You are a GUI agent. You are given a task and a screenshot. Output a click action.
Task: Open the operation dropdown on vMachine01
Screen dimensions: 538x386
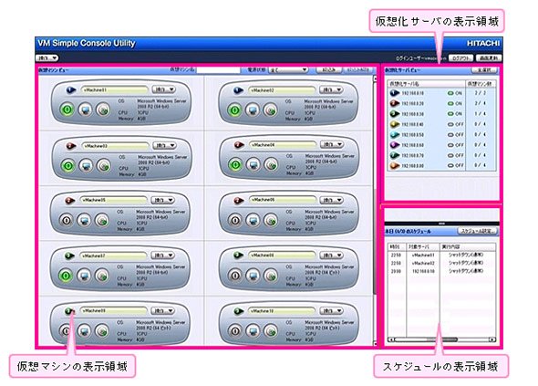coord(163,89)
